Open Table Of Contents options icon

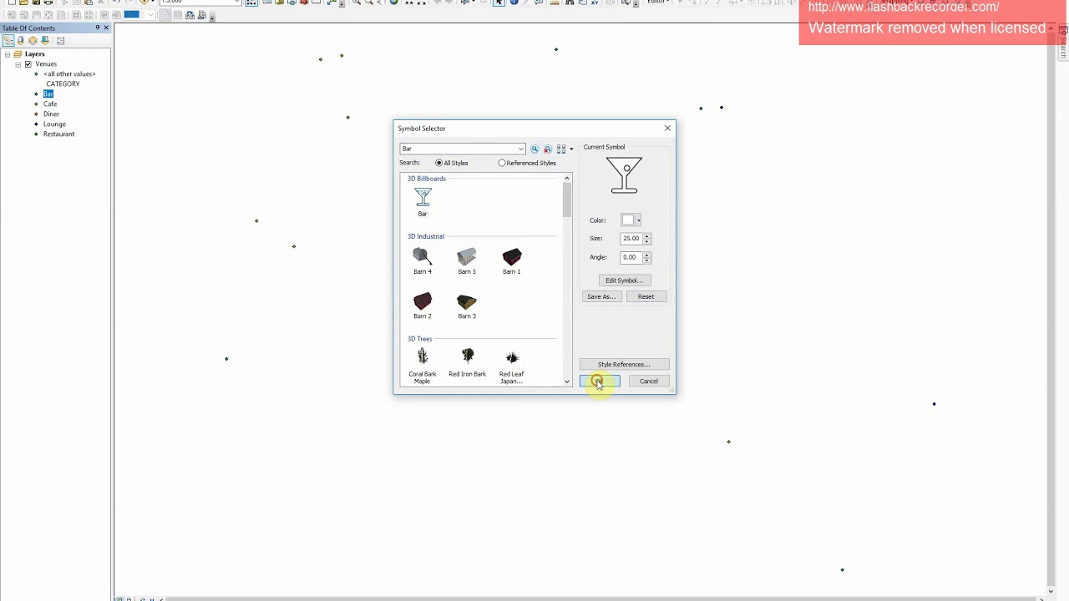pyautogui.click(x=60, y=40)
